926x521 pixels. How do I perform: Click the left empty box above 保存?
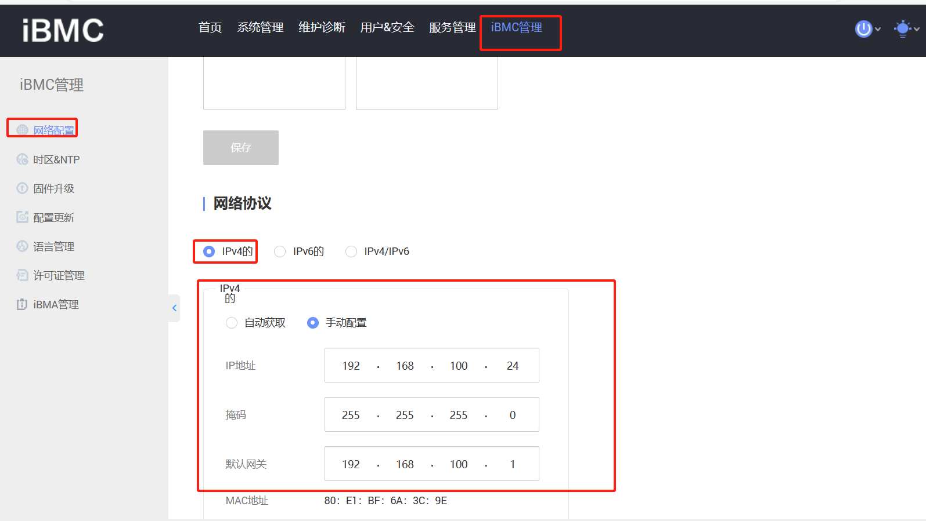pos(274,83)
